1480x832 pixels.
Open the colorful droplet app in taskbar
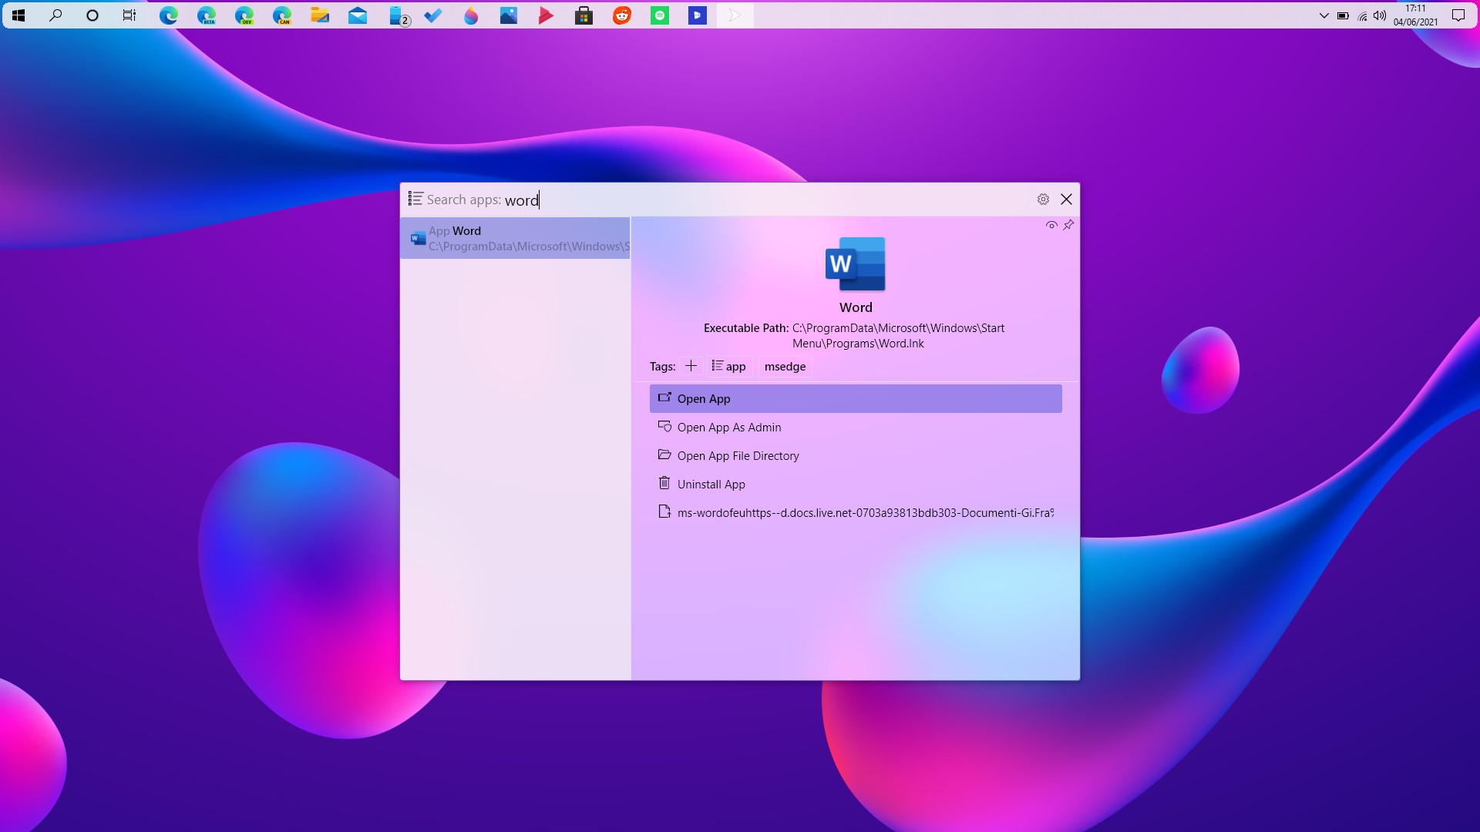pyautogui.click(x=471, y=15)
